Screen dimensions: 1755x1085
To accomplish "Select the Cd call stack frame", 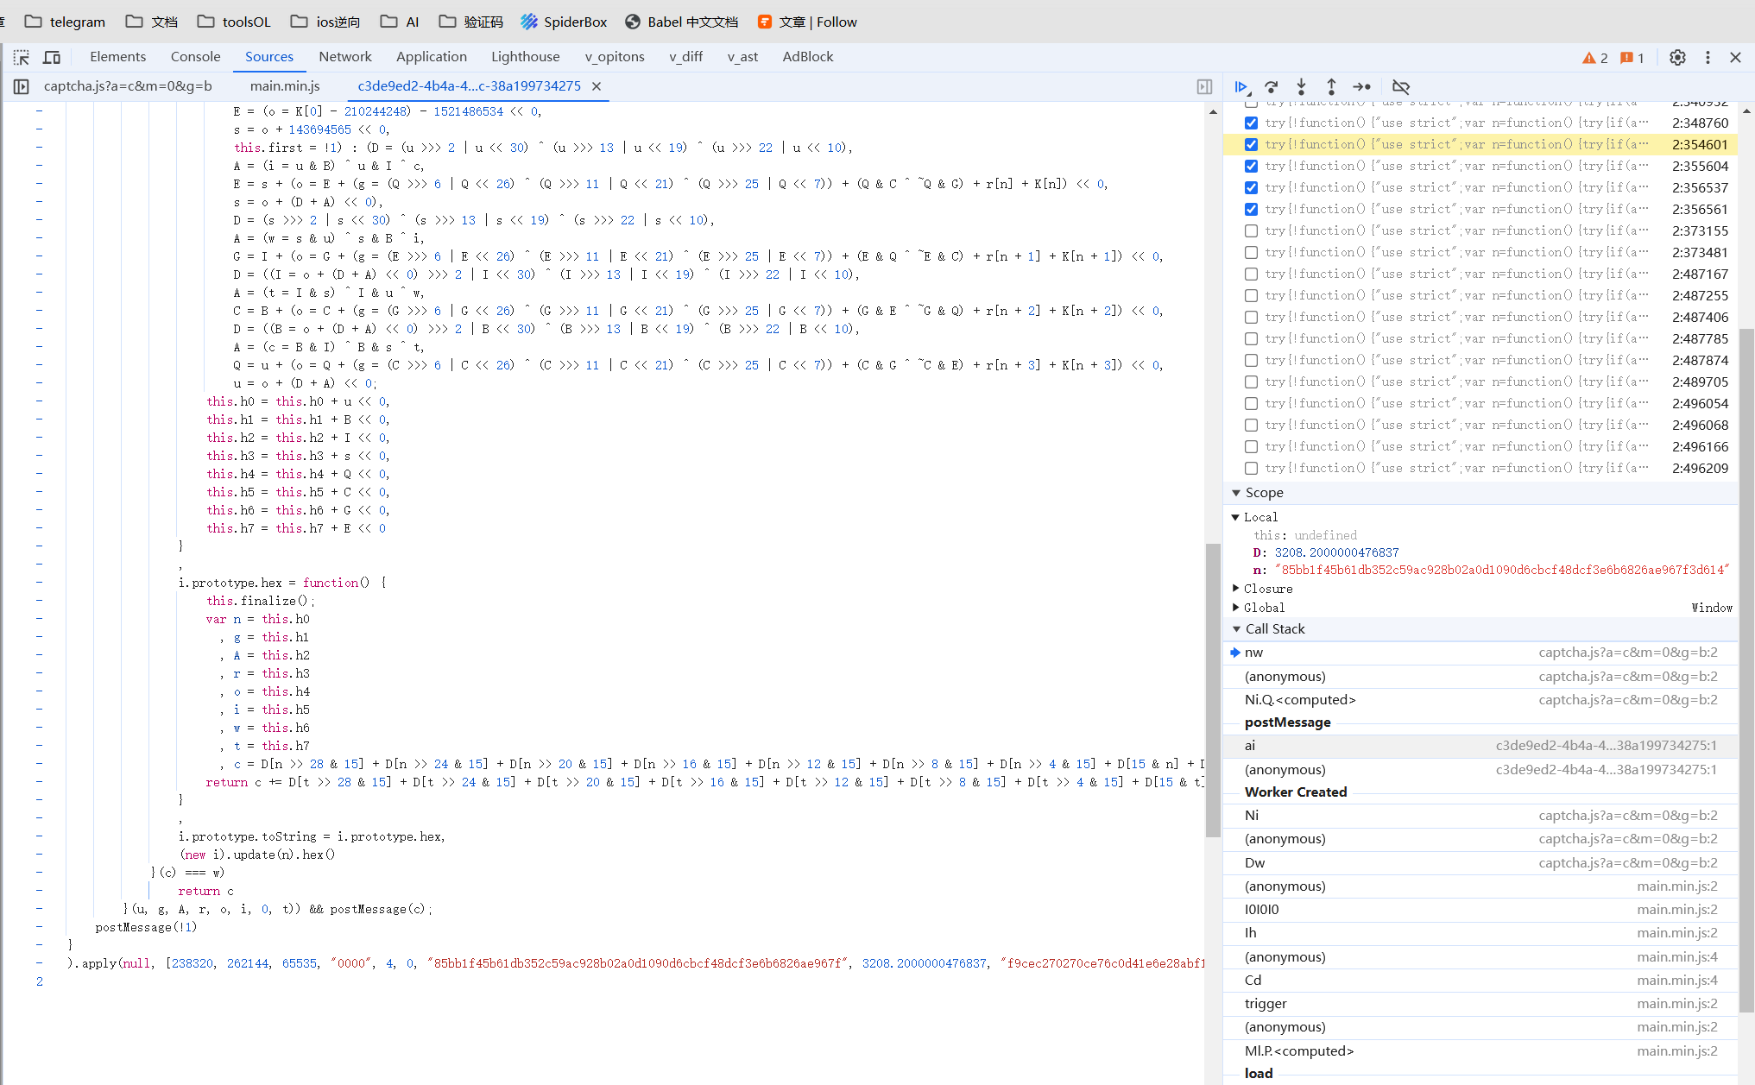I will [x=1480, y=981].
